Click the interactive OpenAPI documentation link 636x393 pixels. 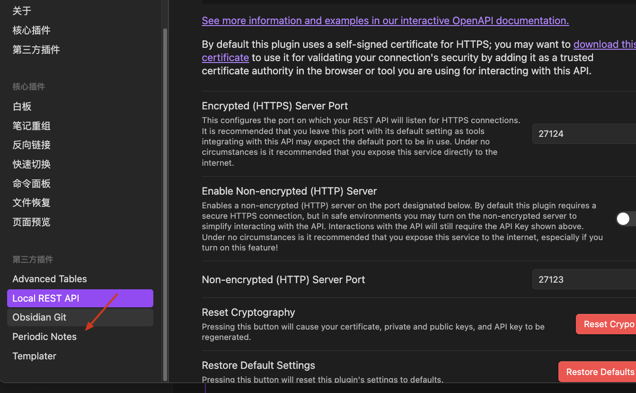385,21
